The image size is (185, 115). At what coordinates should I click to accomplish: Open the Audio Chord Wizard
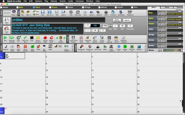point(73,39)
